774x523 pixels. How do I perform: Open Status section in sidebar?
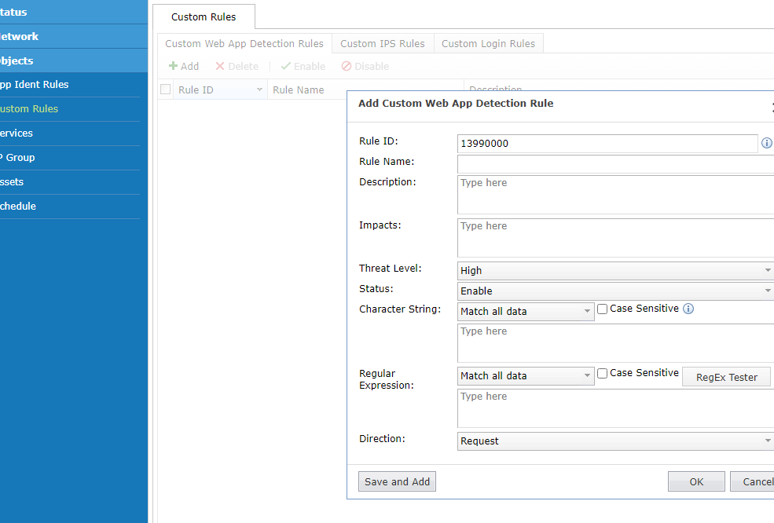click(74, 12)
